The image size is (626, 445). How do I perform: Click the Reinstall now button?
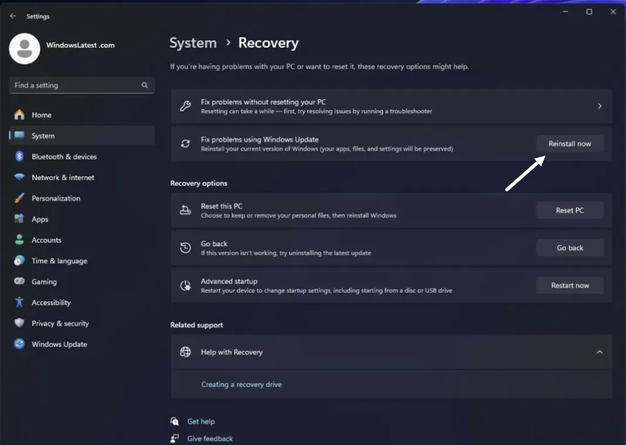click(570, 143)
